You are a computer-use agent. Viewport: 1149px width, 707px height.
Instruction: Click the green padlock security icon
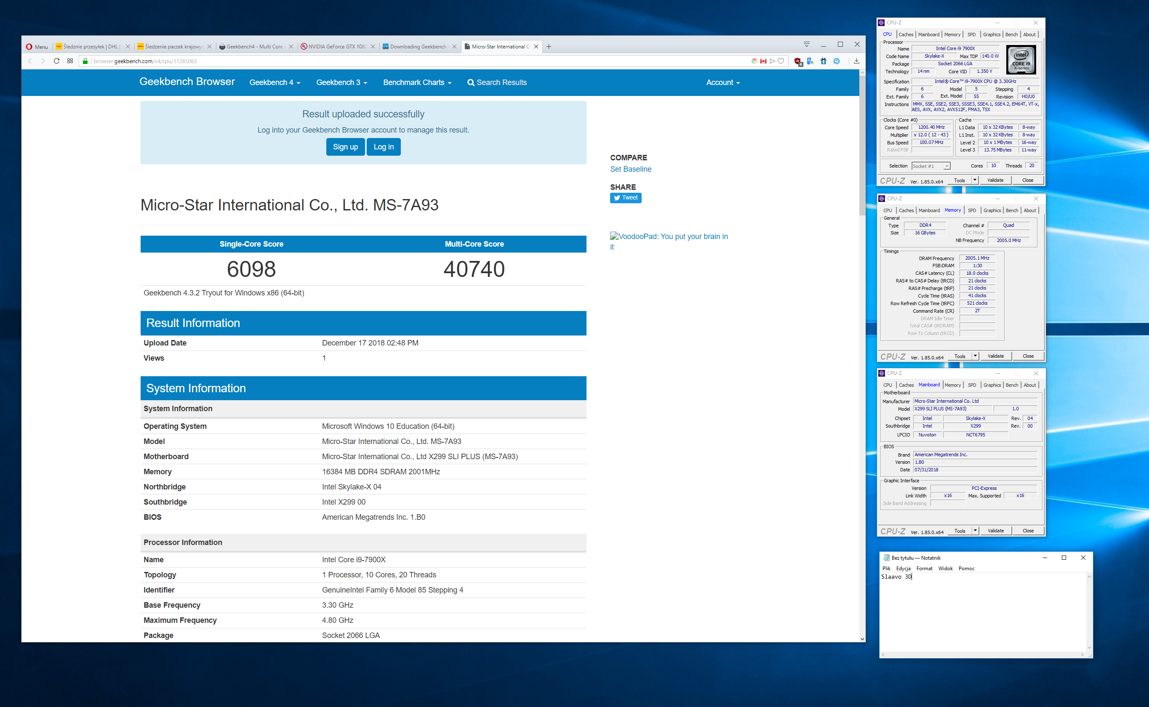point(85,61)
